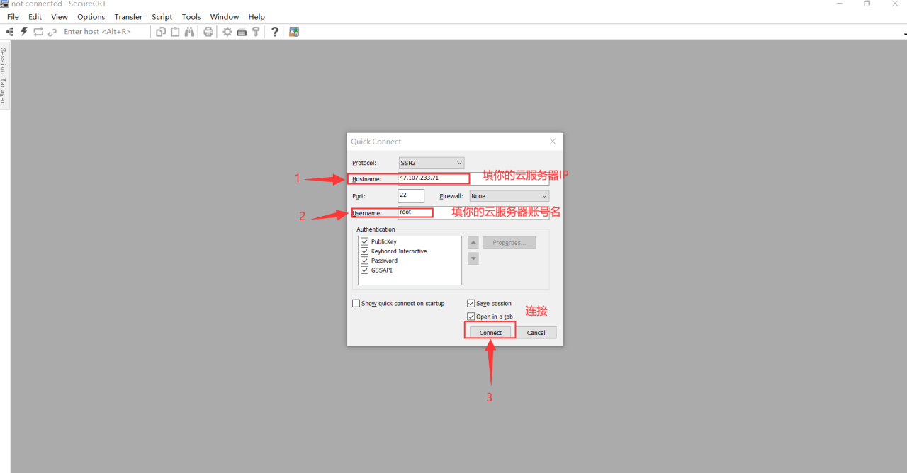Open the View menu

click(x=60, y=17)
